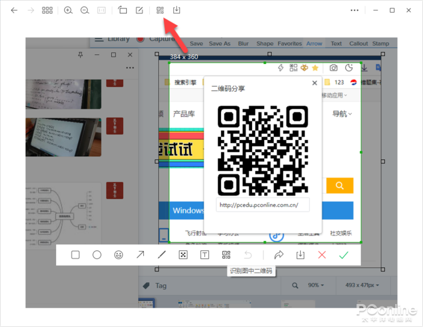Click the QR code image
This screenshot has height=327, width=423.
click(x=263, y=151)
